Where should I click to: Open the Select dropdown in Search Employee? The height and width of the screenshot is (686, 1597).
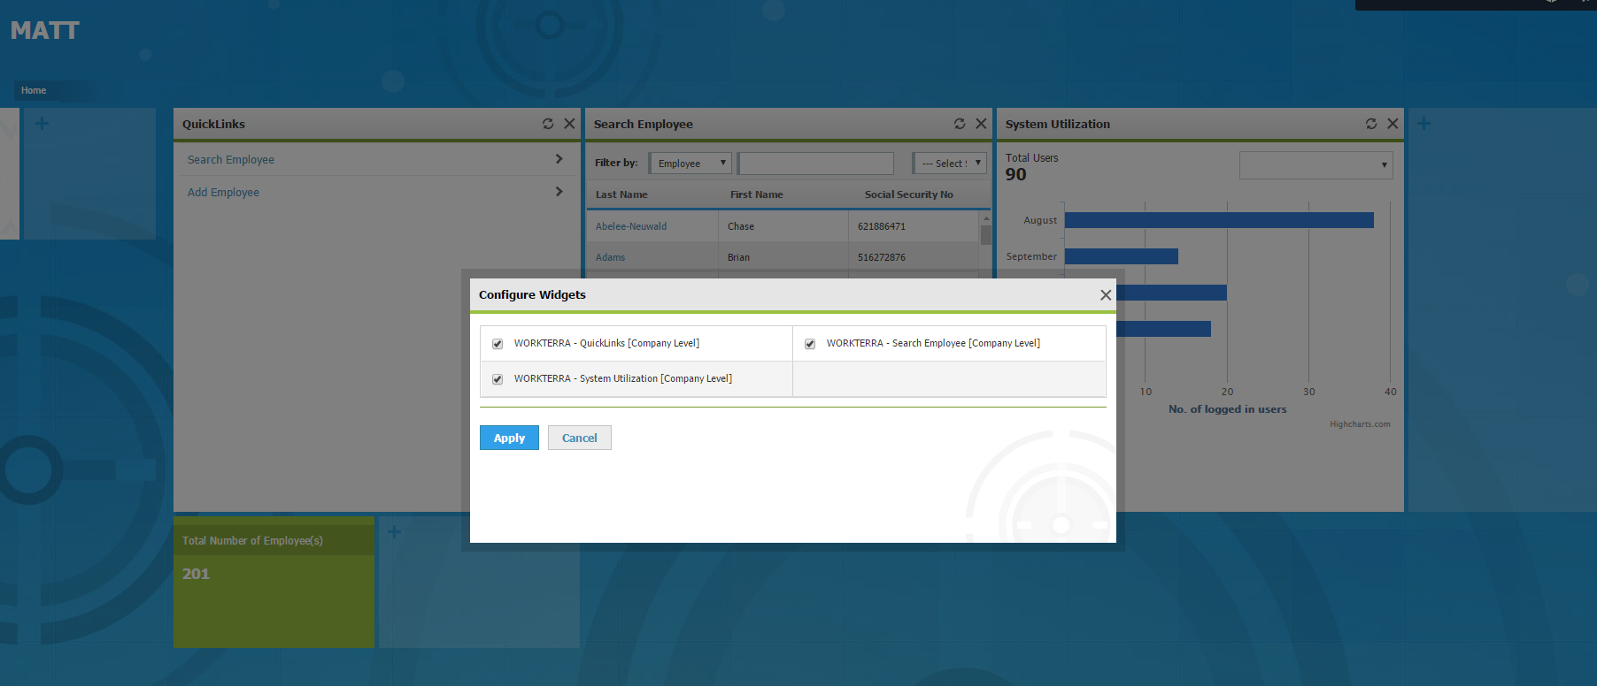[x=951, y=164]
